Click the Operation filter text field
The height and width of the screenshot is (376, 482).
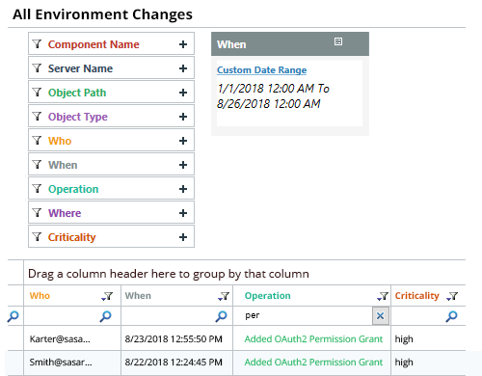pyautogui.click(x=308, y=315)
